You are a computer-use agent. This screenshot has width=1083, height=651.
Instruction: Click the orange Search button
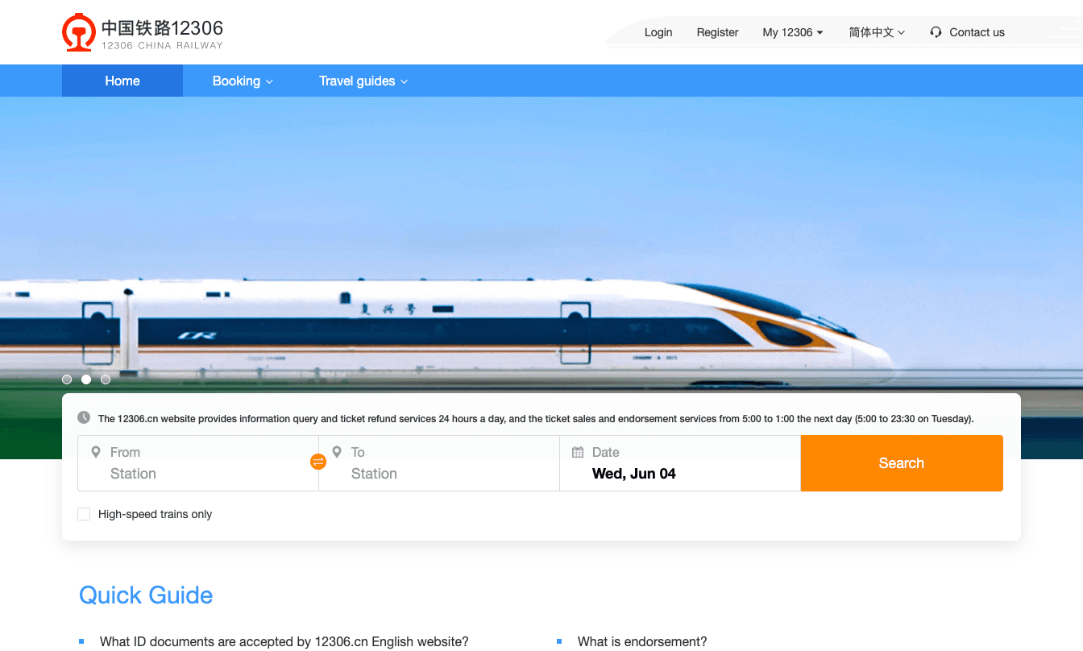902,463
